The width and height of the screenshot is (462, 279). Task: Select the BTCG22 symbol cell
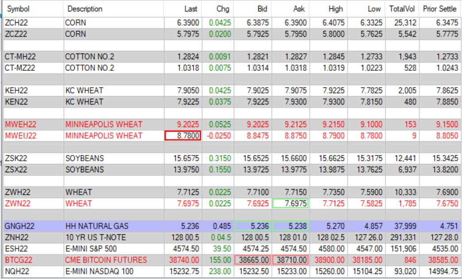34,260
